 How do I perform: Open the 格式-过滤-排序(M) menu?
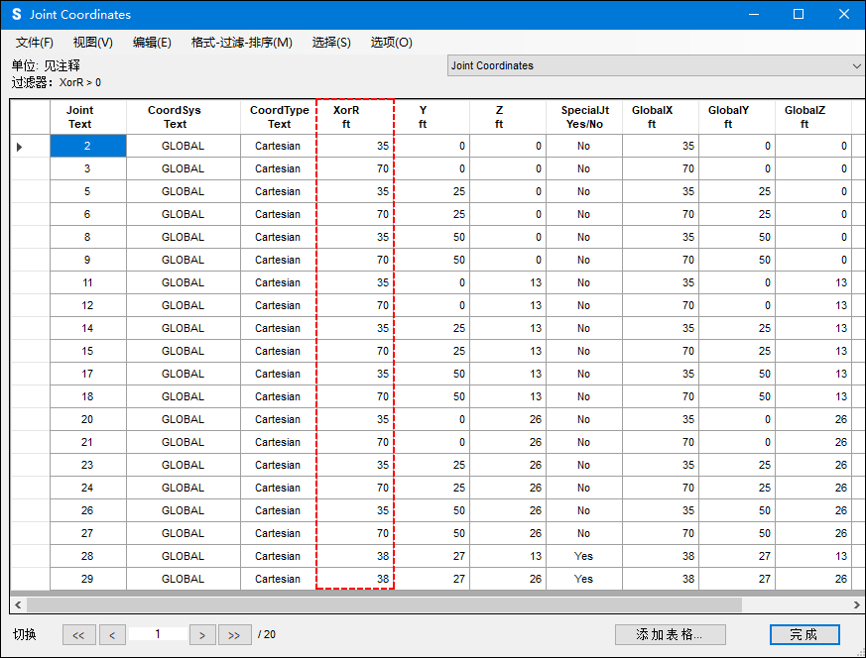coord(241,43)
